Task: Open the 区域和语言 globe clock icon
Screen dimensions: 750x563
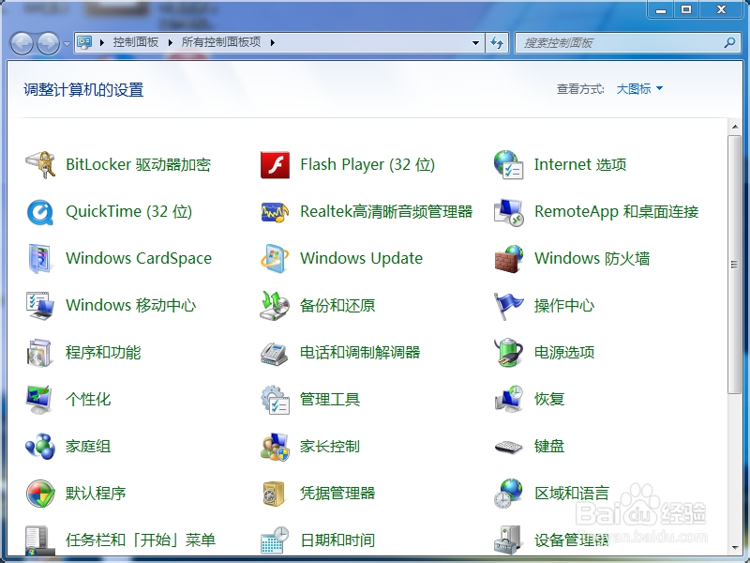Action: click(x=508, y=494)
